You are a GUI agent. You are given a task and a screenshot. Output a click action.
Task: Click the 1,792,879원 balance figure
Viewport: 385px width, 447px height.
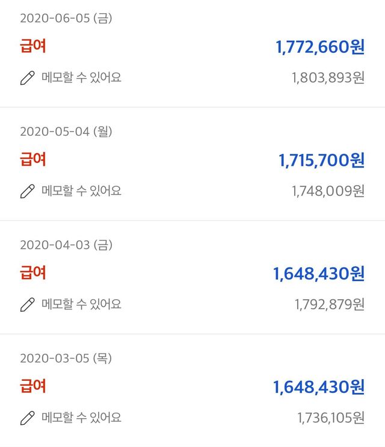coord(329,305)
